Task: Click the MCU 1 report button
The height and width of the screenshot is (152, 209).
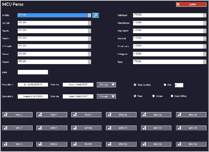Action: (17, 115)
